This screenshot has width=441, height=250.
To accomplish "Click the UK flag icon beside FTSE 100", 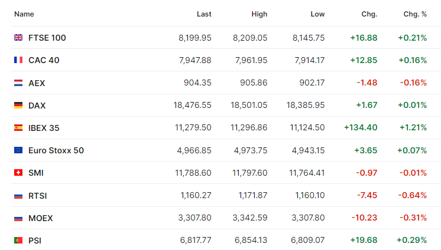I will point(18,38).
